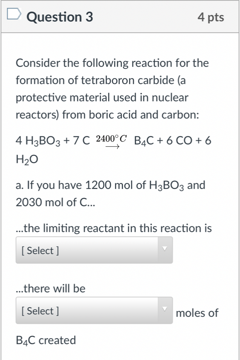Click the 'formation of tetraboron carbide' line

click(100, 81)
